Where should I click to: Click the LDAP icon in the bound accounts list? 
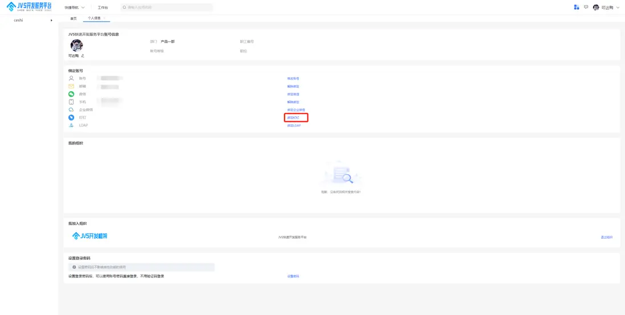[x=71, y=125]
